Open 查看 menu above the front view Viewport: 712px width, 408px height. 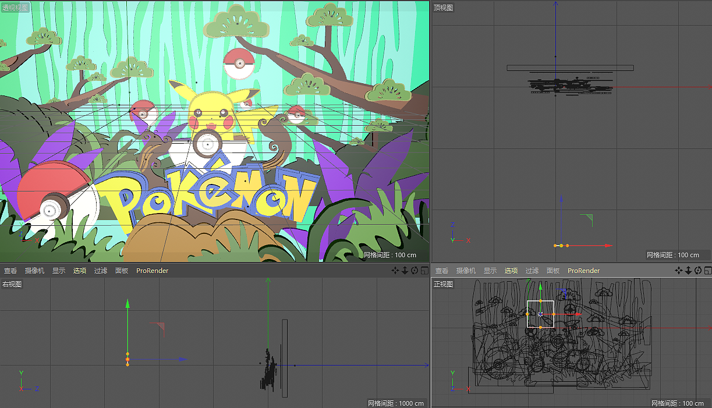[442, 271]
